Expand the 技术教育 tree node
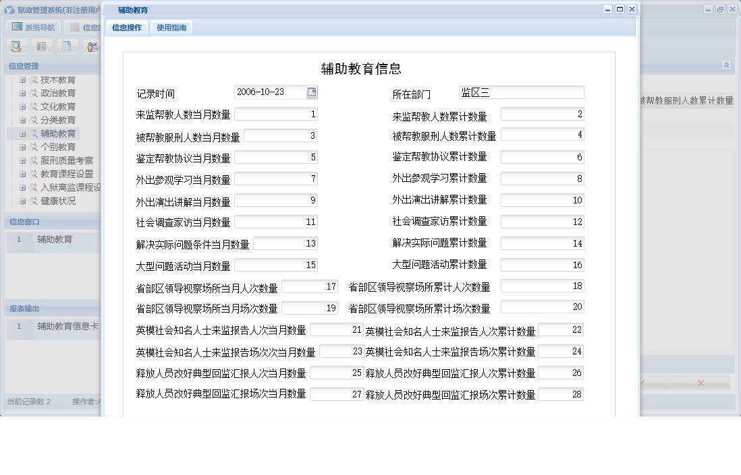 point(23,80)
